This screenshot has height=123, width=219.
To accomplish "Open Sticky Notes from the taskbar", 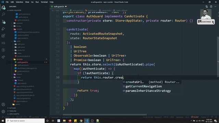I will click(x=75, y=121).
